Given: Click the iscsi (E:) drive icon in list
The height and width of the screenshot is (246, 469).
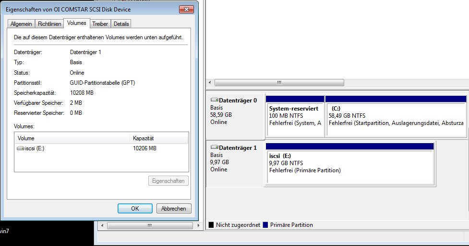Looking at the screenshot, I should pyautogui.click(x=21, y=148).
